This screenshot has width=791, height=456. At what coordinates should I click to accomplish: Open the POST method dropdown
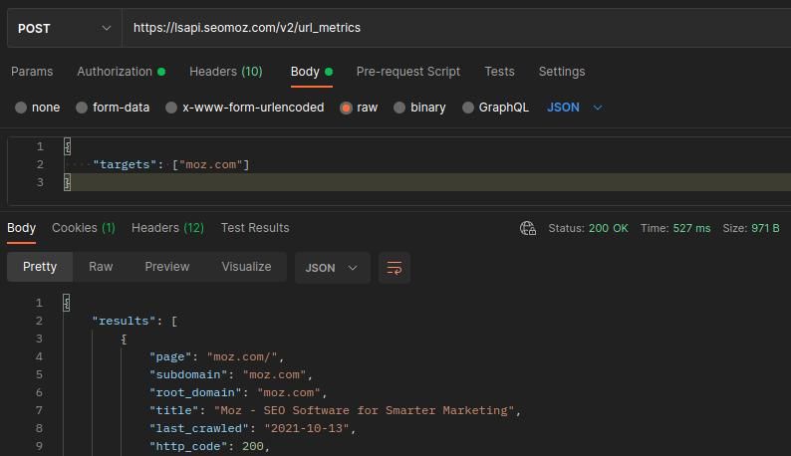64,29
